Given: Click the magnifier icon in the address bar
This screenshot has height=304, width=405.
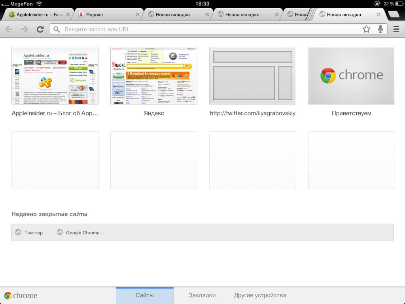Looking at the screenshot, I should [x=57, y=29].
